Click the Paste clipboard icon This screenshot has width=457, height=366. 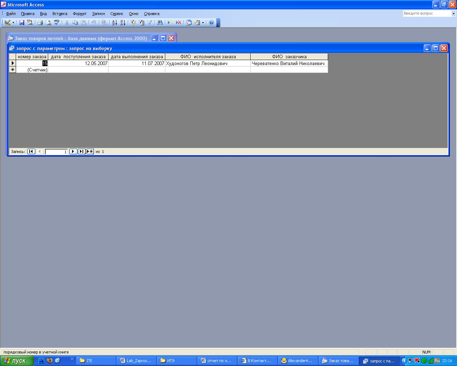tap(83, 23)
